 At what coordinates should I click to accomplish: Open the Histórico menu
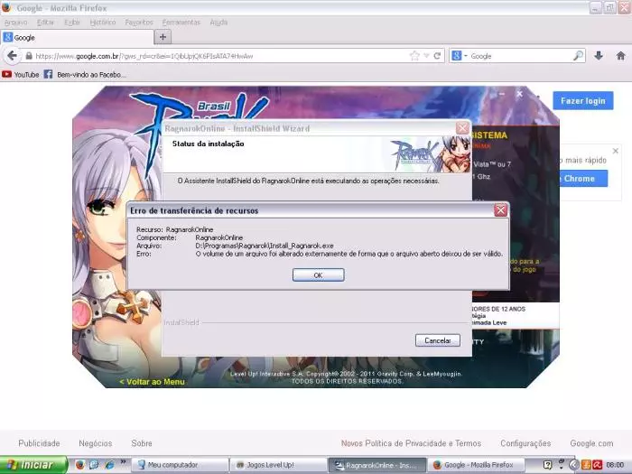(x=103, y=23)
